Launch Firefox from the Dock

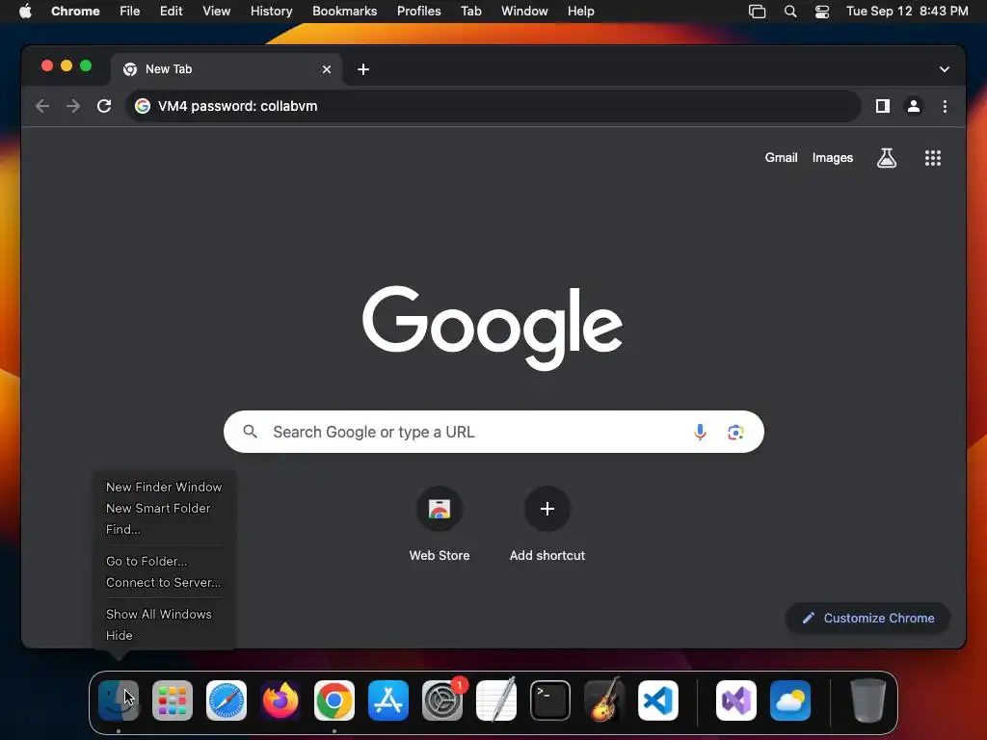280,700
